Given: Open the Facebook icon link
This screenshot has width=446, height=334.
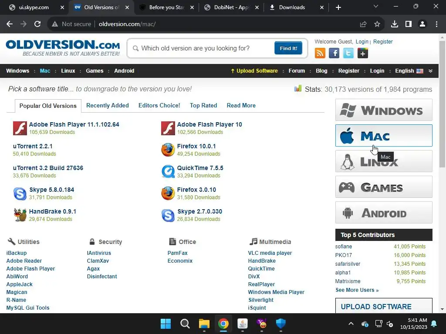Looking at the screenshot, I should click(334, 53).
